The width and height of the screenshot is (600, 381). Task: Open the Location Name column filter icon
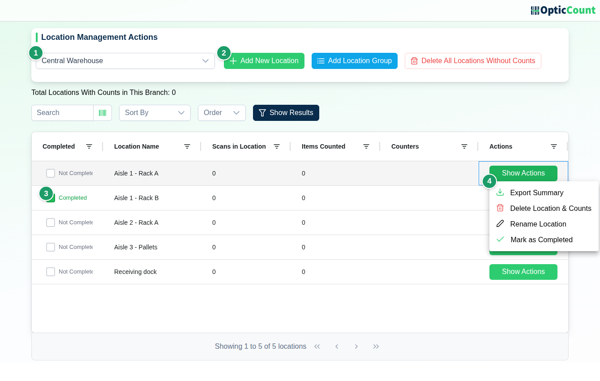(187, 146)
